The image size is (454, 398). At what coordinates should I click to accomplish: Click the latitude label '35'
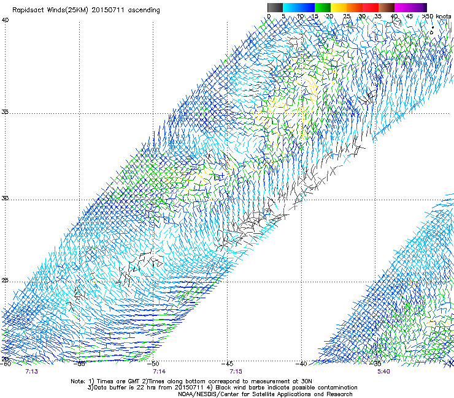[x=5, y=112]
